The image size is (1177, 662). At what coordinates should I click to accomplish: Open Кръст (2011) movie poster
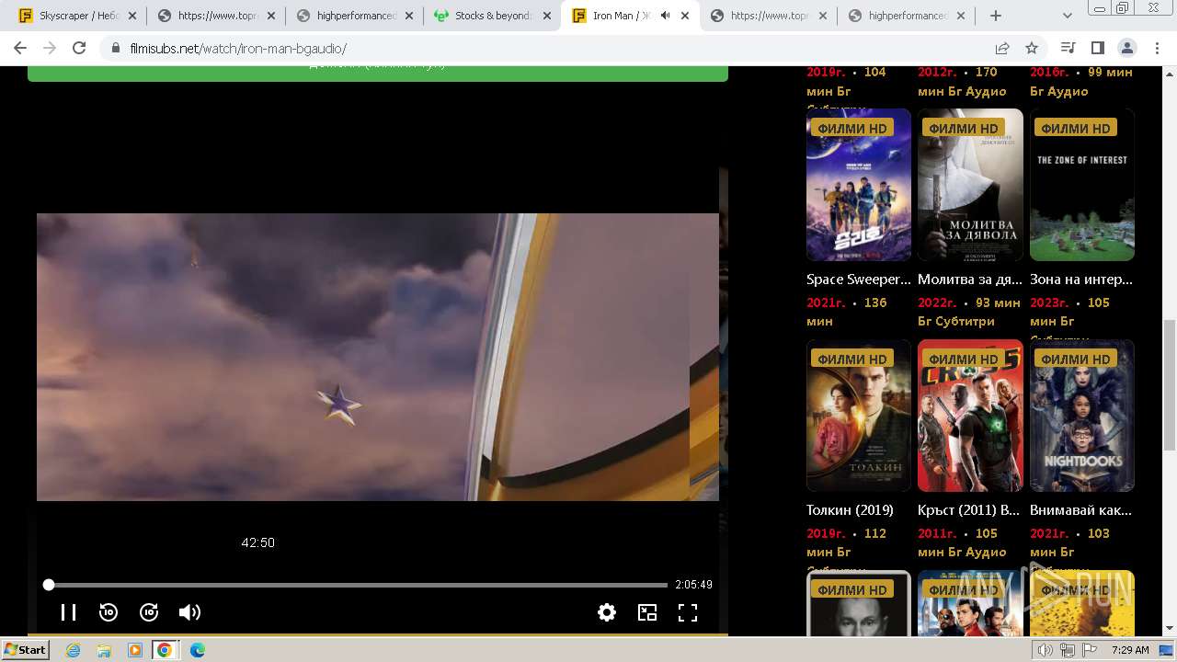point(970,416)
